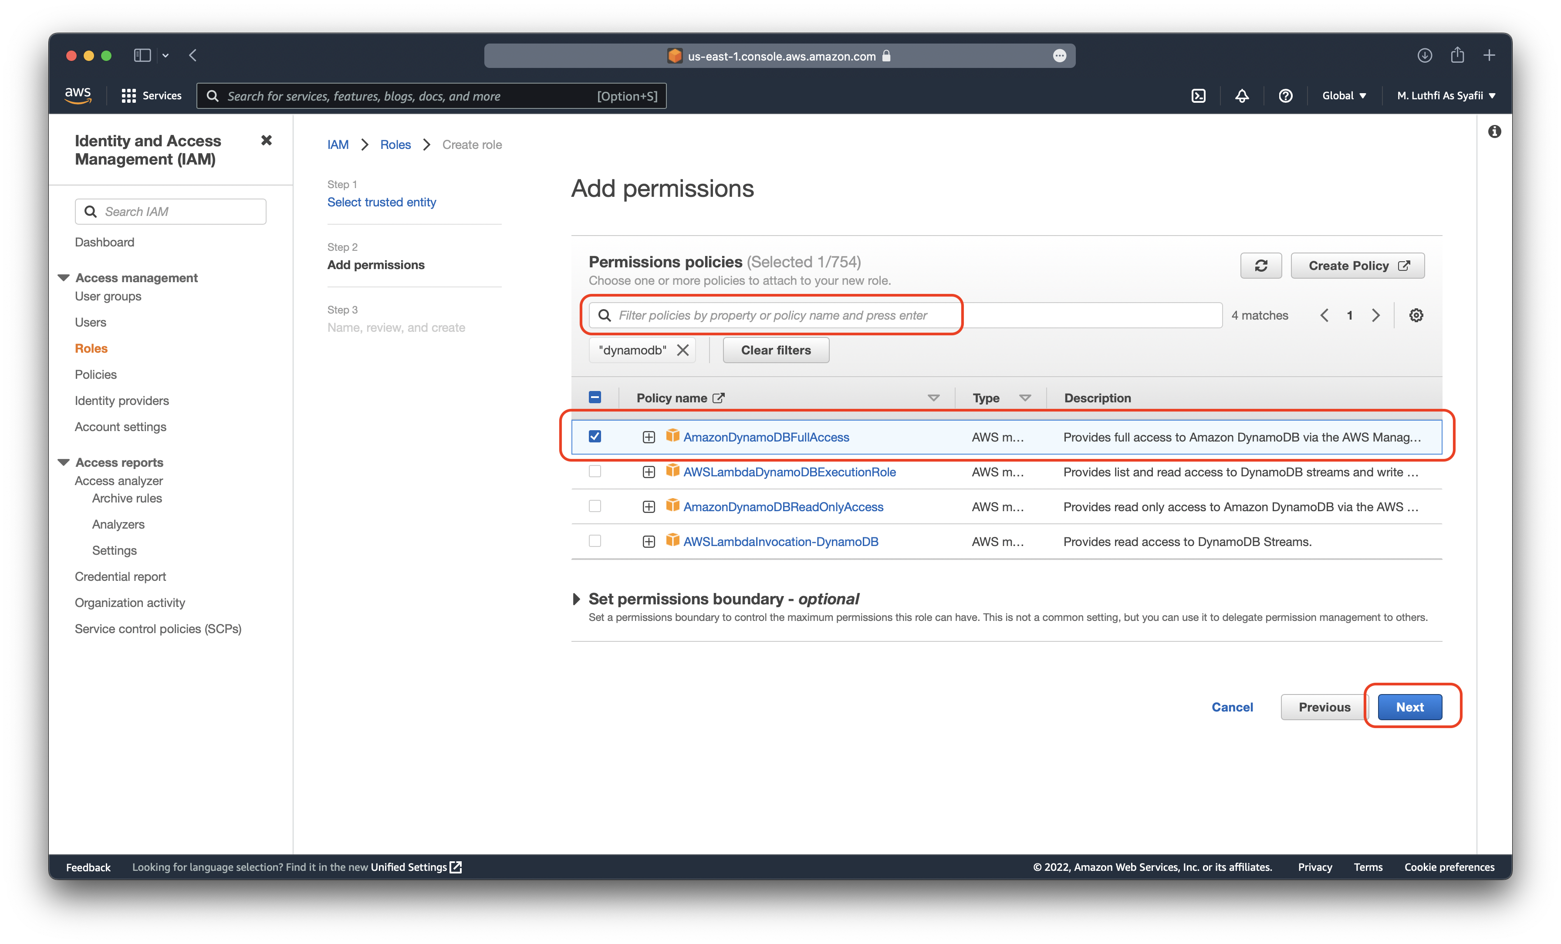Open the policy table preferences gear
Screen dimensions: 1561x944
tap(1416, 316)
